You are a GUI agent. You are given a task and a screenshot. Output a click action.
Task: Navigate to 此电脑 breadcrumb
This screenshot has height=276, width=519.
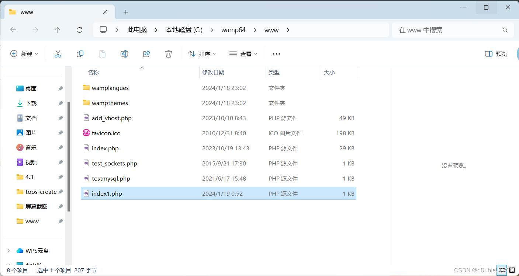[137, 30]
